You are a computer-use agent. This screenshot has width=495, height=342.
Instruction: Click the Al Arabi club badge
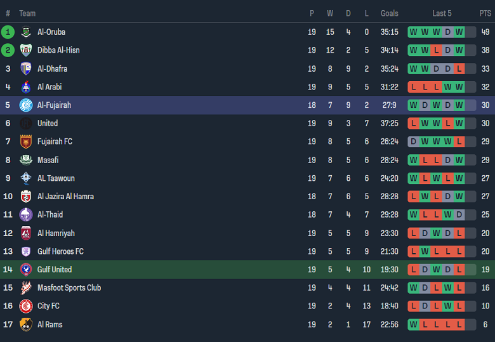tap(26, 87)
